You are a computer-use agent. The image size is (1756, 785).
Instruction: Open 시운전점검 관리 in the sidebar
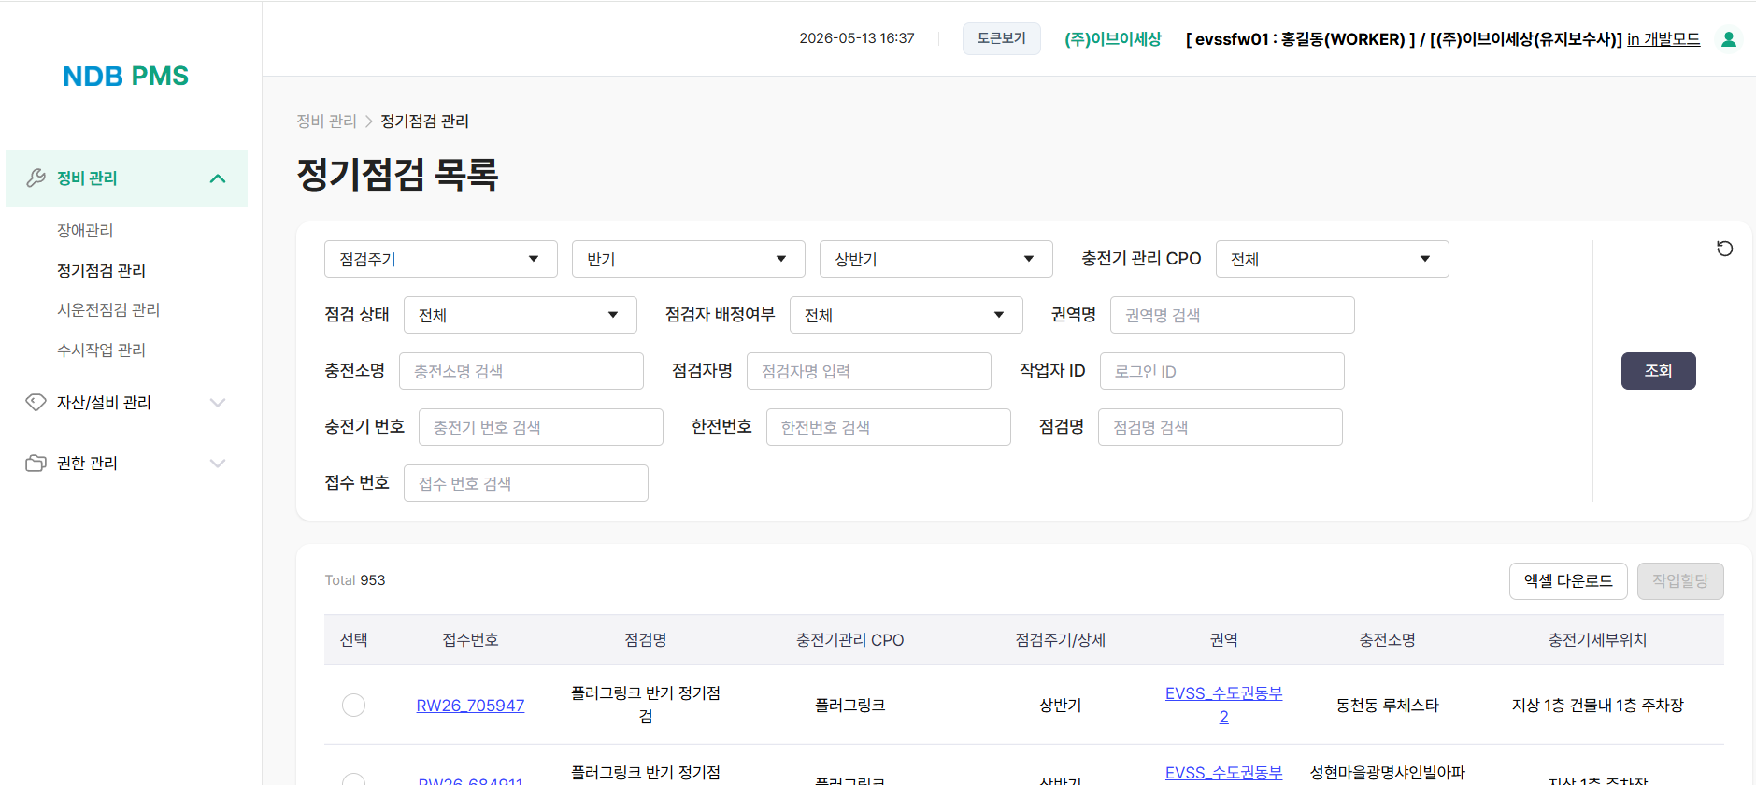click(108, 309)
